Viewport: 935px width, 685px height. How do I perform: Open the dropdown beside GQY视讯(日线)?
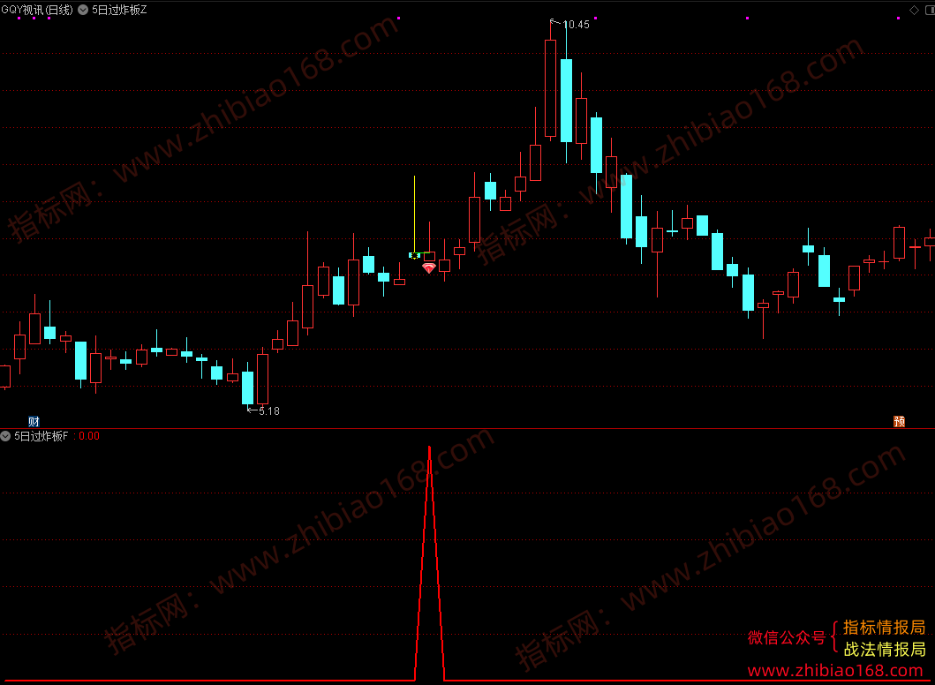83,10
